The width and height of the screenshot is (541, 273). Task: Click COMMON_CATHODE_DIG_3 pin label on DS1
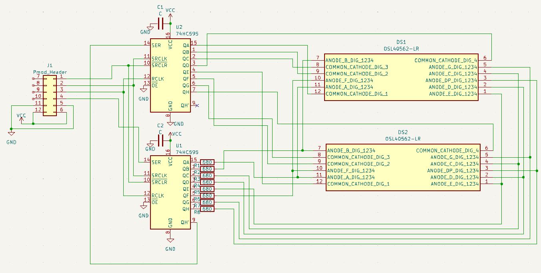click(357, 67)
